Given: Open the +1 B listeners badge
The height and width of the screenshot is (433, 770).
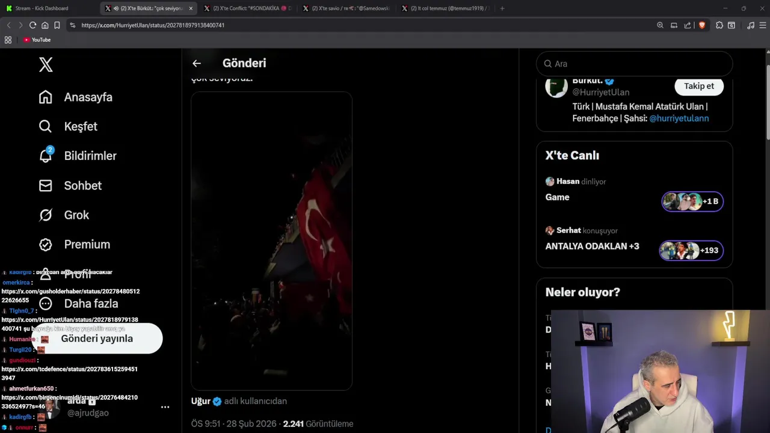Looking at the screenshot, I should [x=692, y=201].
